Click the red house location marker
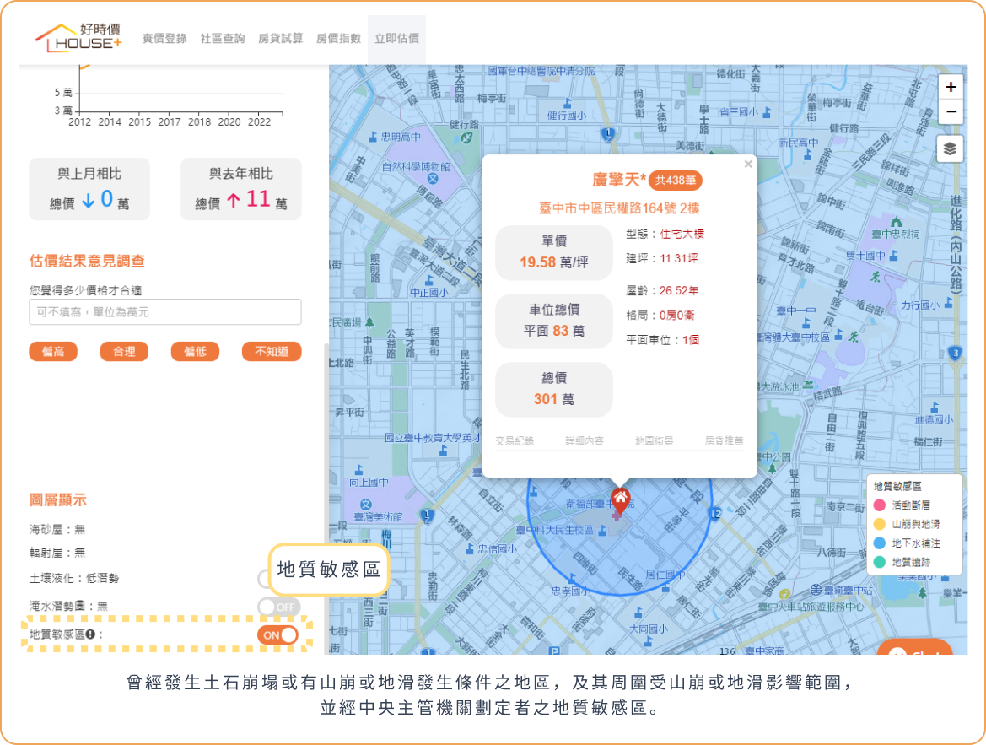Image resolution: width=986 pixels, height=745 pixels. [620, 499]
